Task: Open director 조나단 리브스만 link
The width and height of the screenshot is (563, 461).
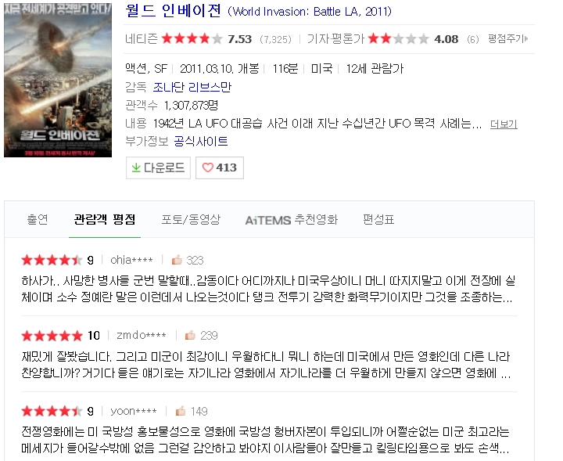Action: pyautogui.click(x=192, y=87)
